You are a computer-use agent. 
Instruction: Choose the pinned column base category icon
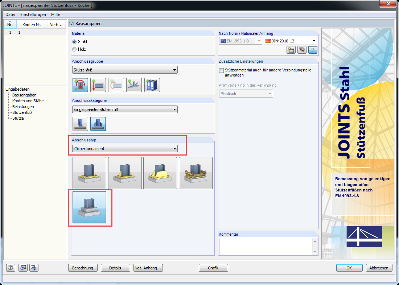coord(80,124)
